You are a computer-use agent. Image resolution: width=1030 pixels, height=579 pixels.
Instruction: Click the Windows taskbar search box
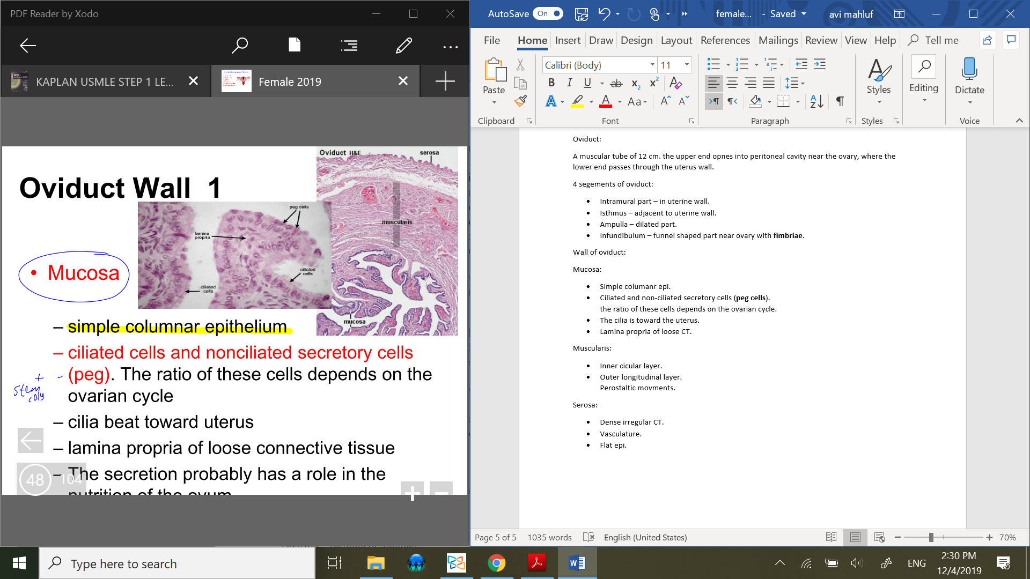[x=177, y=563]
